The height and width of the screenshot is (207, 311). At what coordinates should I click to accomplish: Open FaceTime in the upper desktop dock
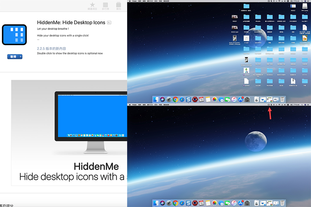tap(227, 100)
